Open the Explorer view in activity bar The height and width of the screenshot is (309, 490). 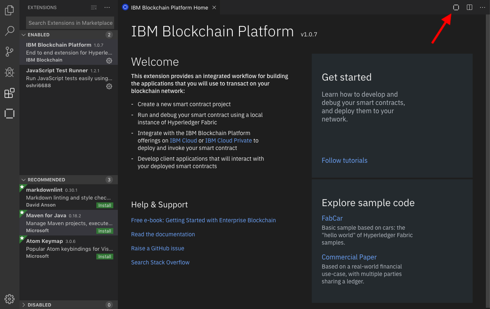point(10,10)
